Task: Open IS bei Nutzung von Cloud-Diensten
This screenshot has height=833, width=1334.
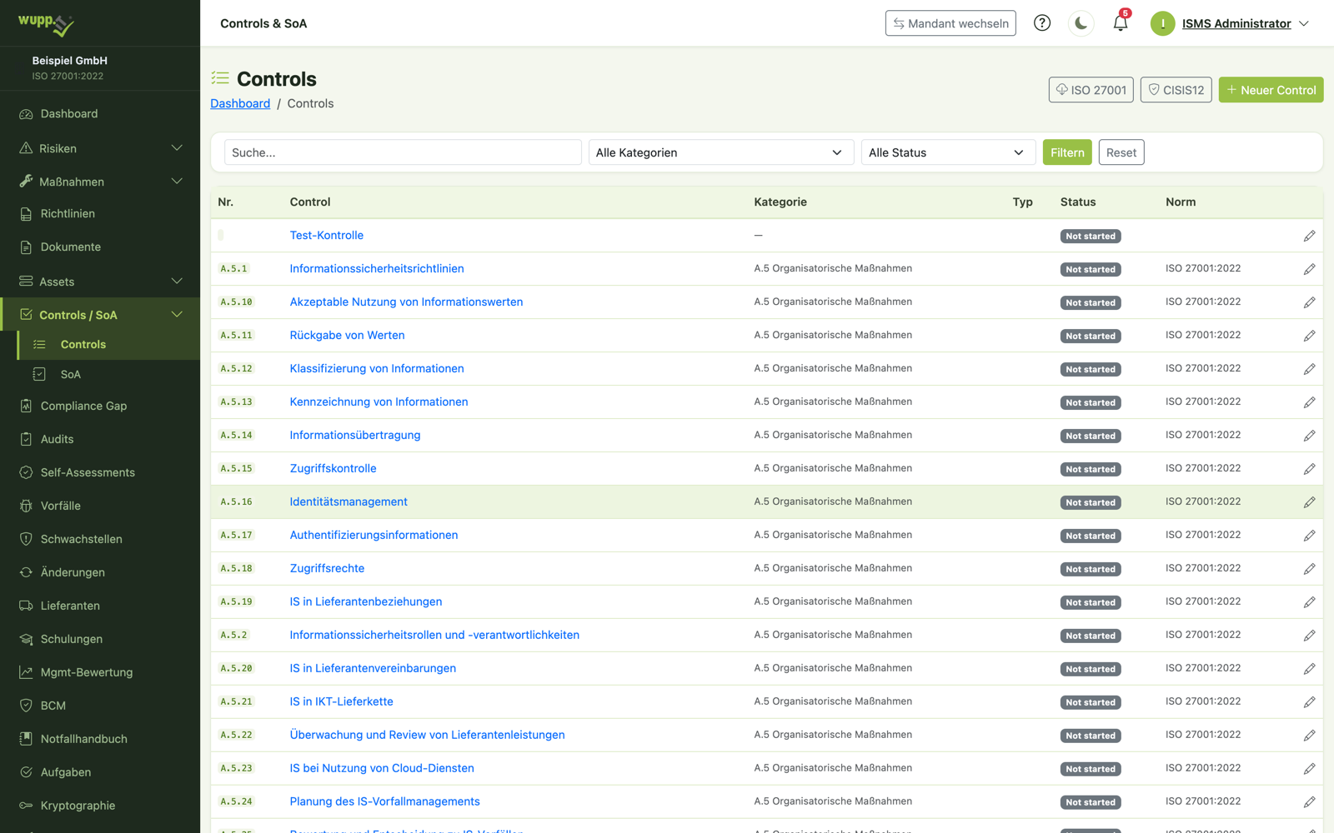Action: 382,769
